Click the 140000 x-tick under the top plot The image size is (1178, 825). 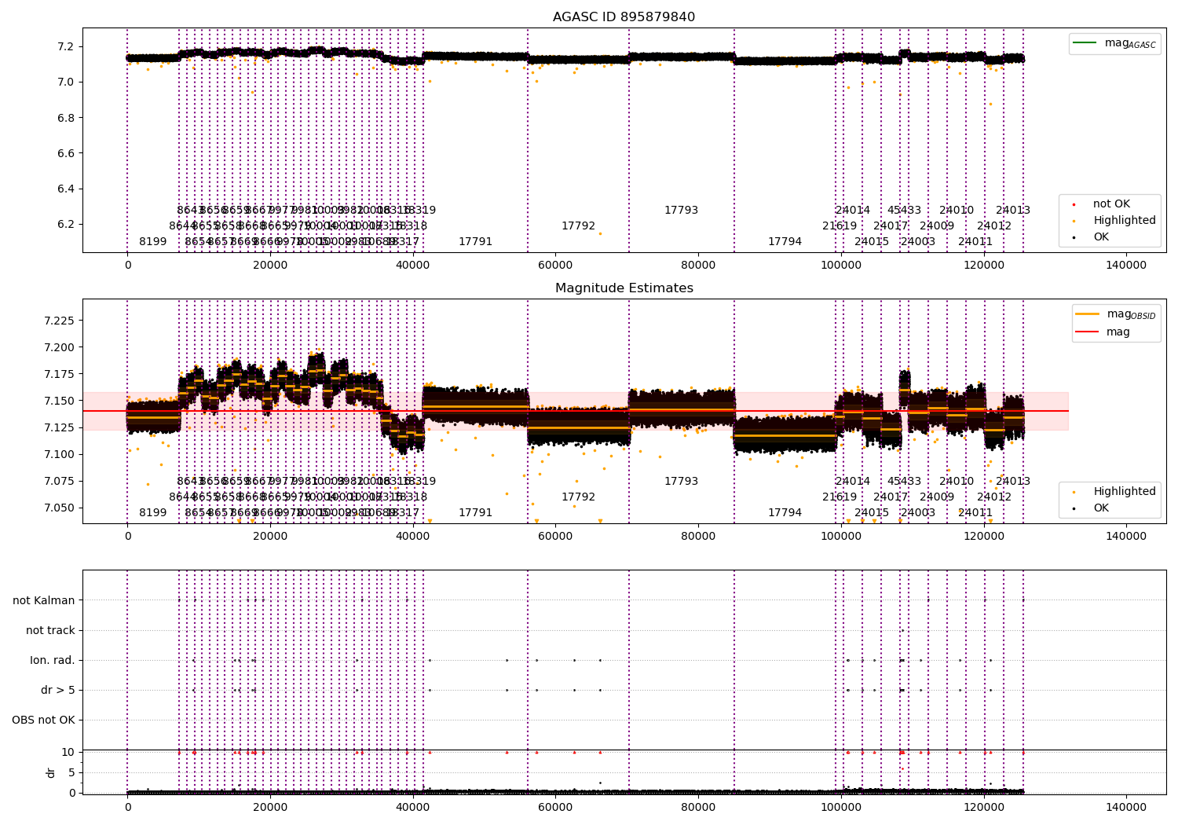click(1126, 266)
